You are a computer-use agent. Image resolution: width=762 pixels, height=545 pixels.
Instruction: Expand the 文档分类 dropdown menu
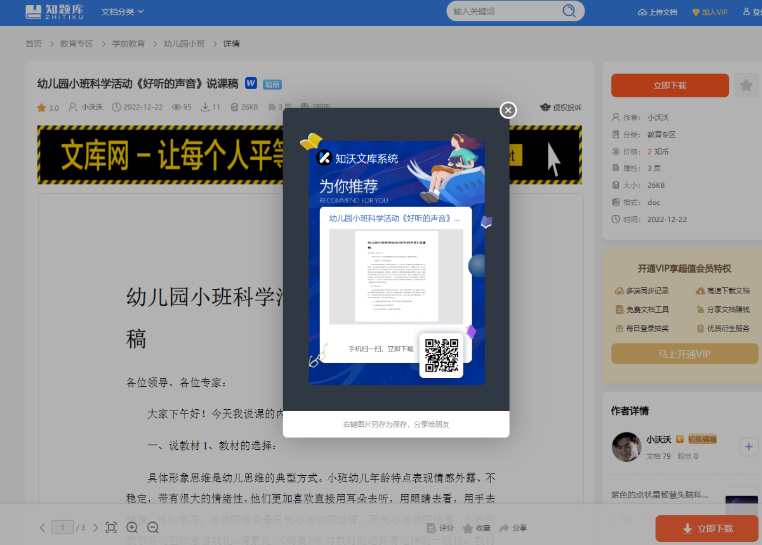[x=122, y=12]
